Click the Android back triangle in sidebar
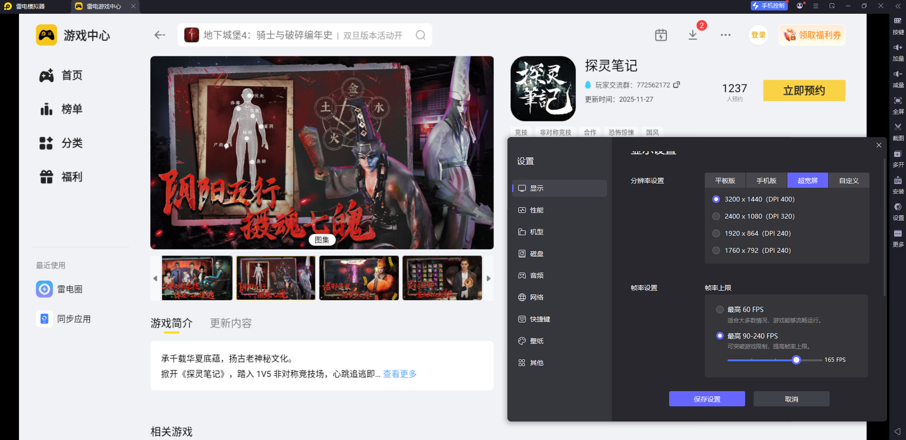 [x=897, y=431]
